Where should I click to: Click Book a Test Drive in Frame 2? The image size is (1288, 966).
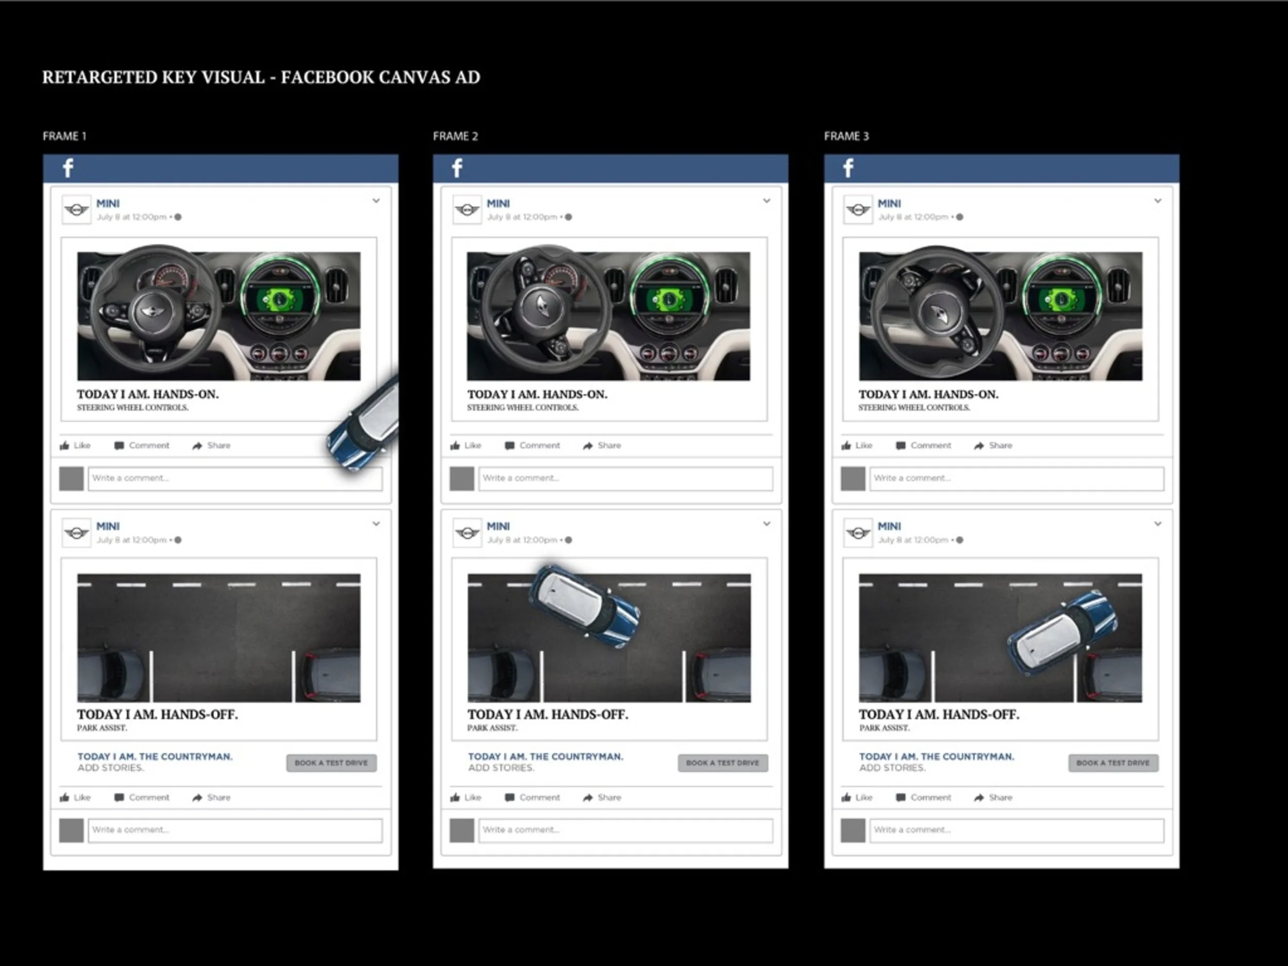click(723, 763)
